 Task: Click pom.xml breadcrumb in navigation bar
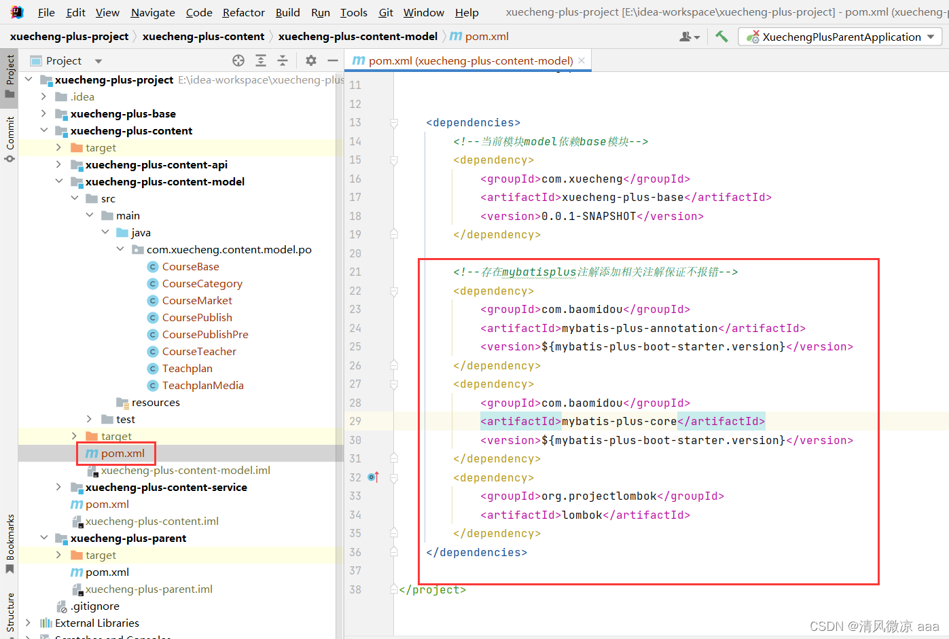480,37
